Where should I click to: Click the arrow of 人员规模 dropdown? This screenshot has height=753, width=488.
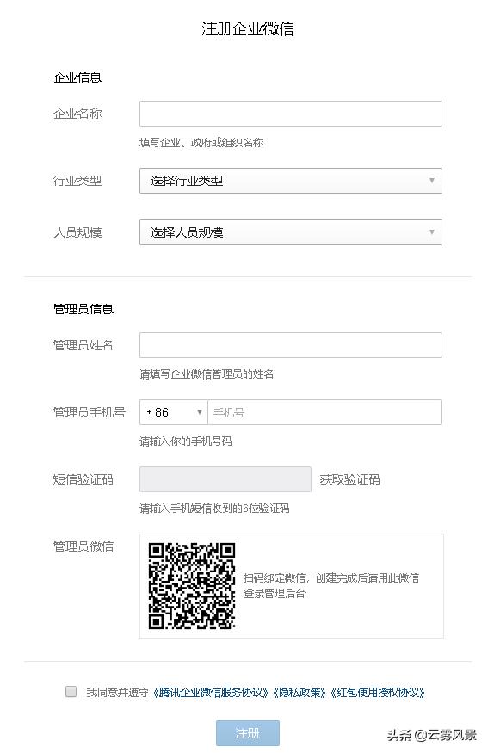[x=432, y=232]
